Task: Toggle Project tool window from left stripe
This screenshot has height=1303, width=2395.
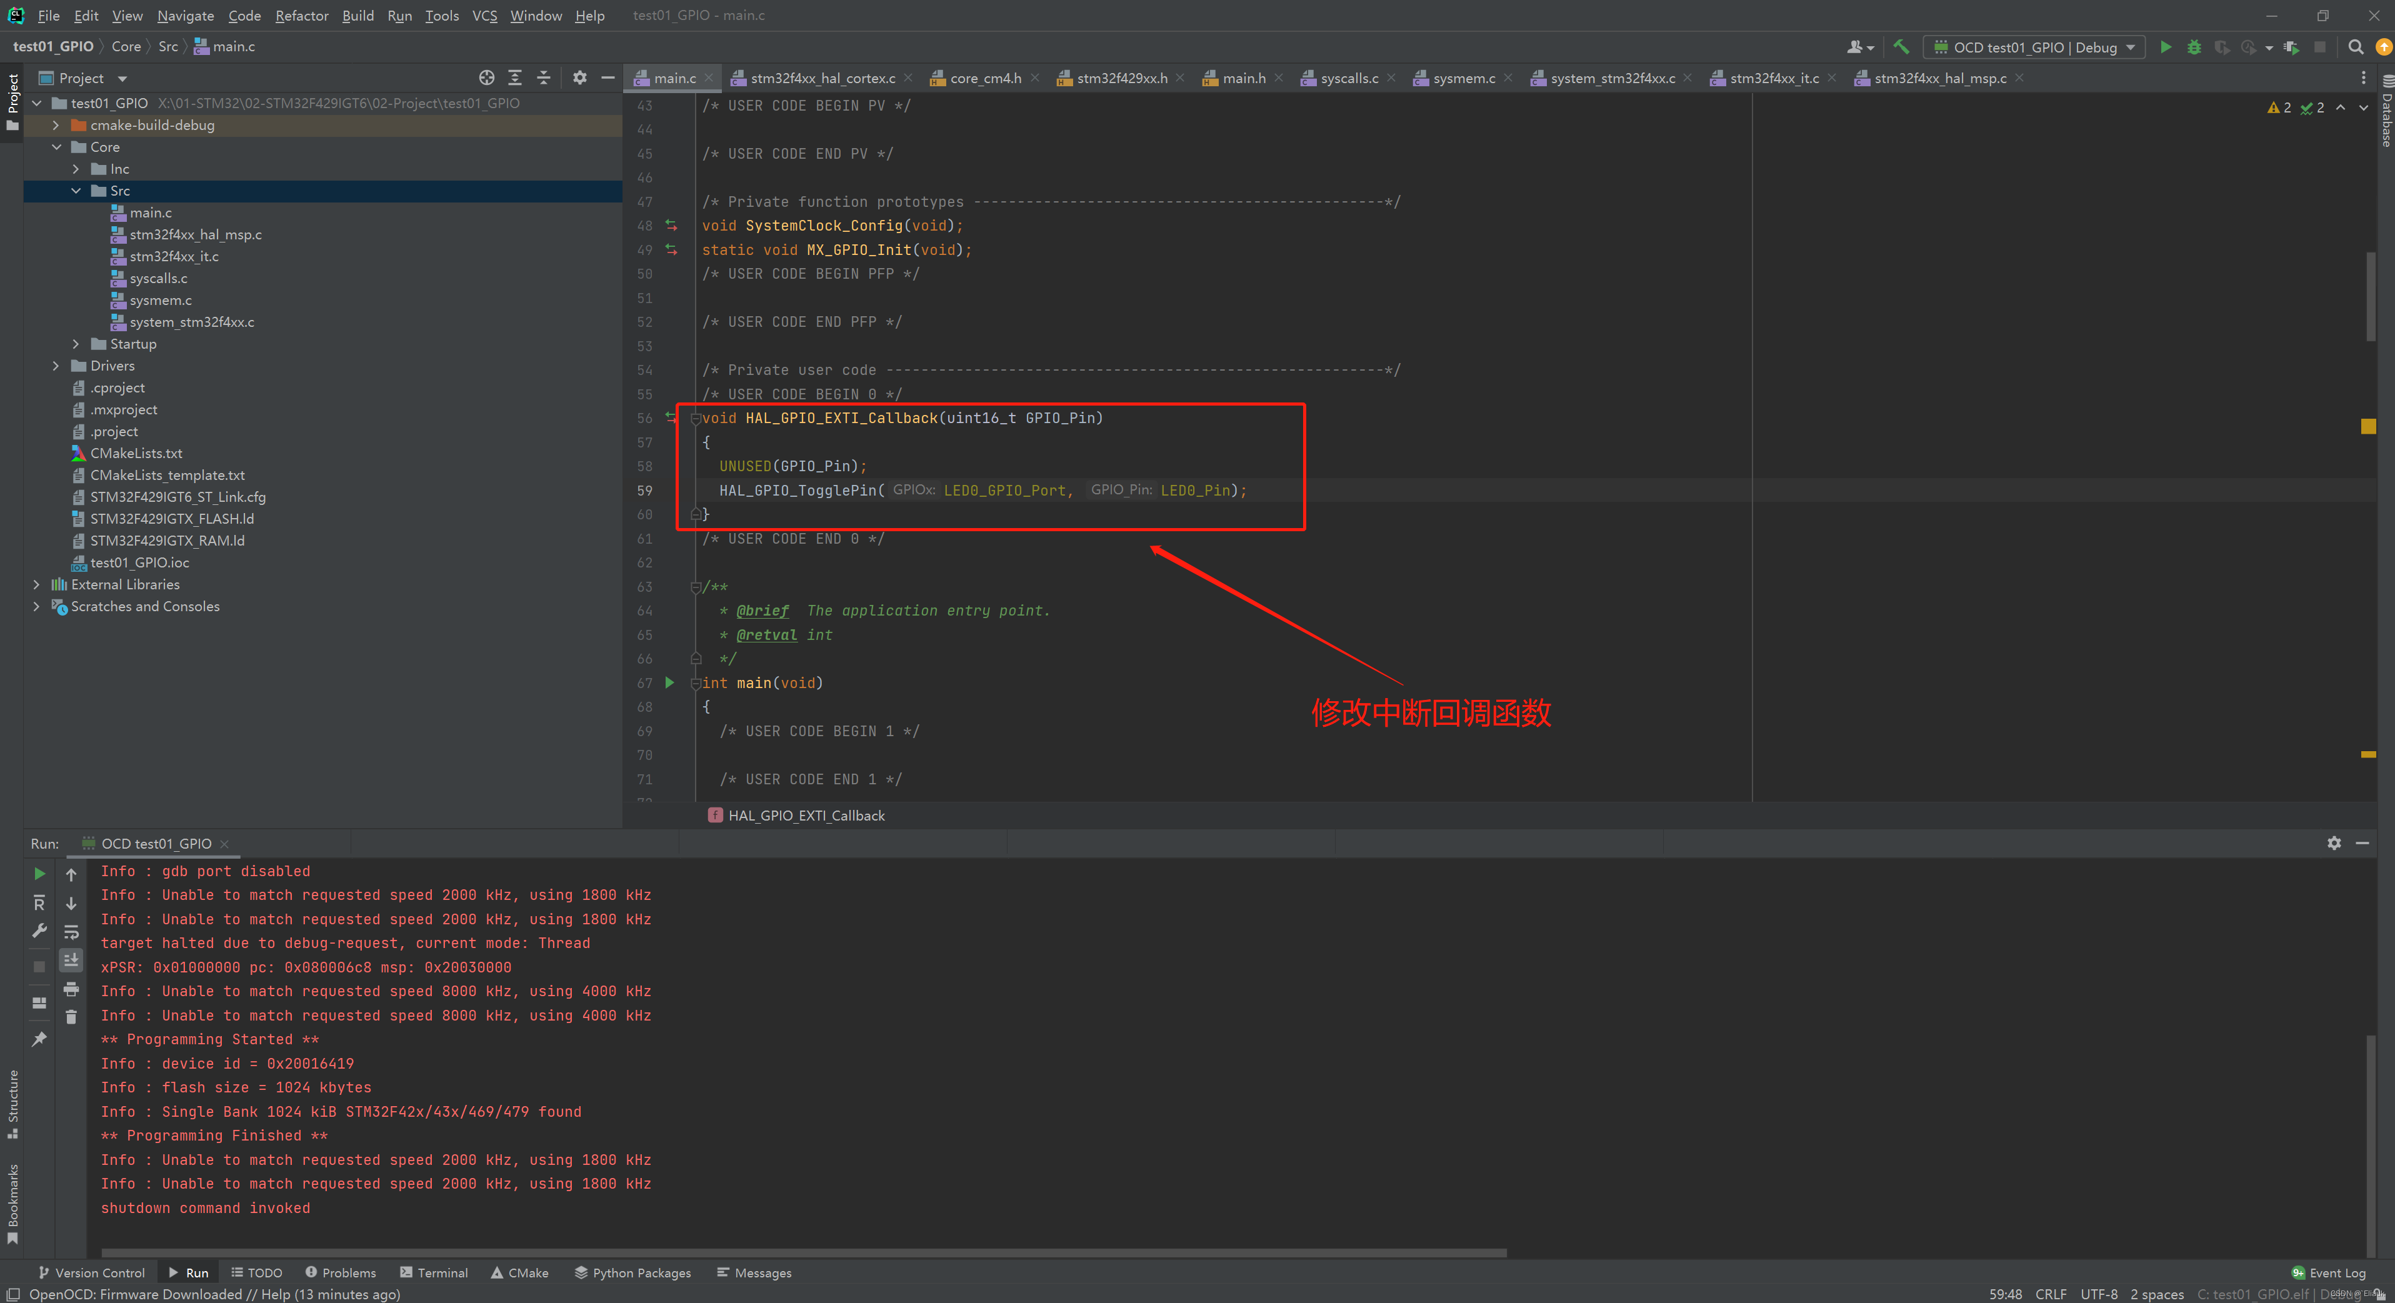Action: click(12, 101)
